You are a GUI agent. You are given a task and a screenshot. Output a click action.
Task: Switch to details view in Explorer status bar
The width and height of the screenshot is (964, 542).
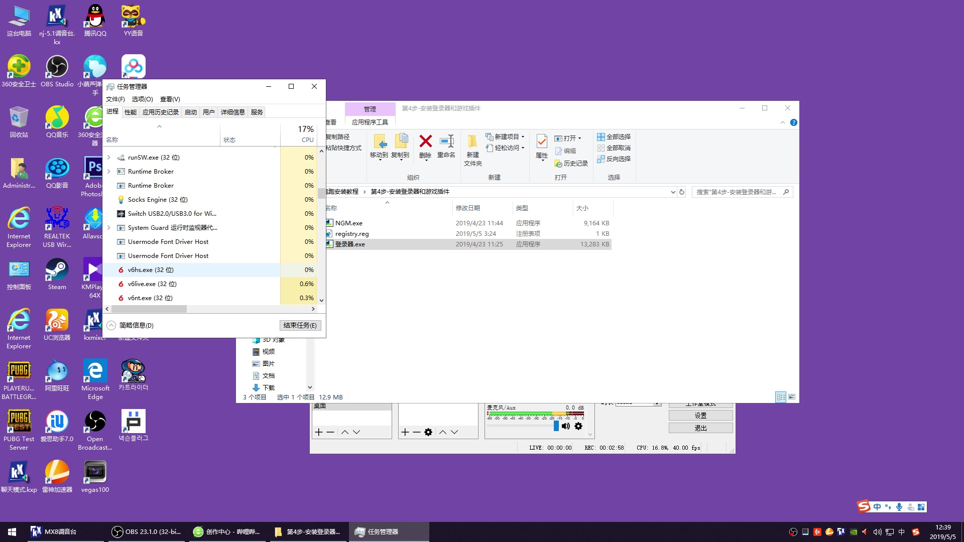781,397
